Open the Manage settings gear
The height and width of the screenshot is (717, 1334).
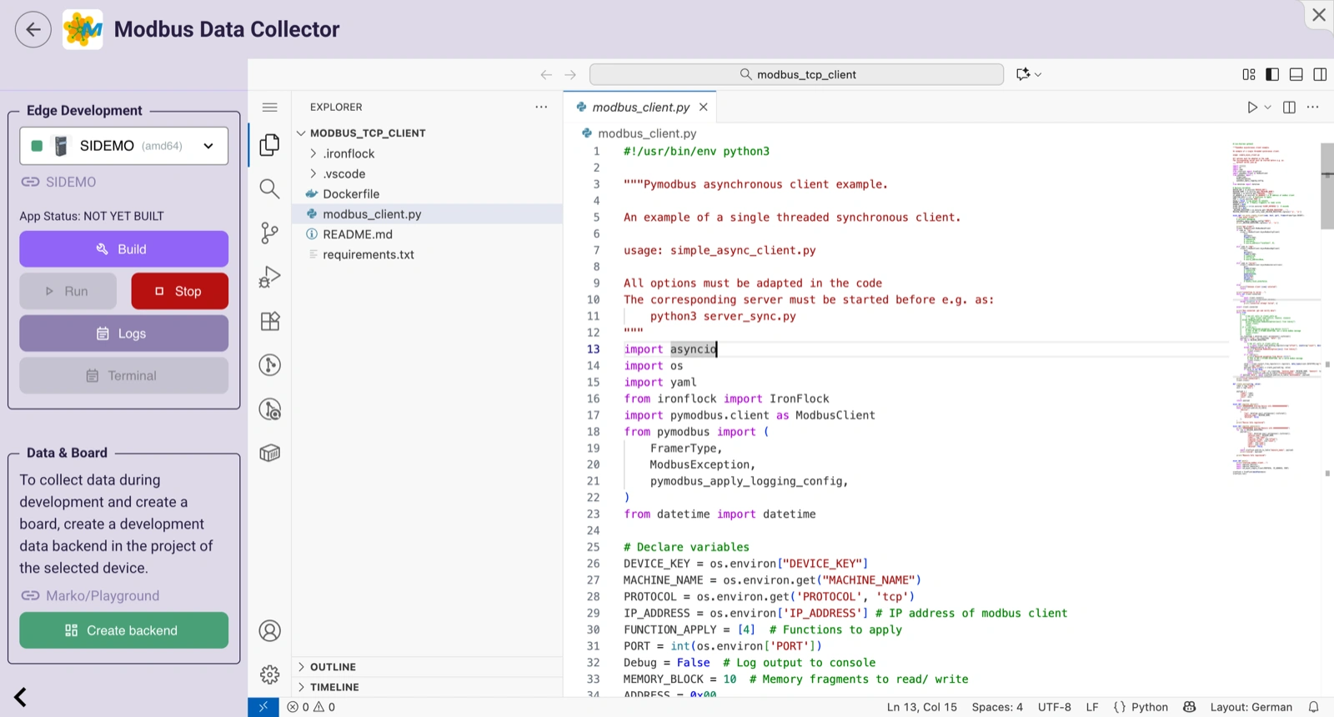(269, 674)
